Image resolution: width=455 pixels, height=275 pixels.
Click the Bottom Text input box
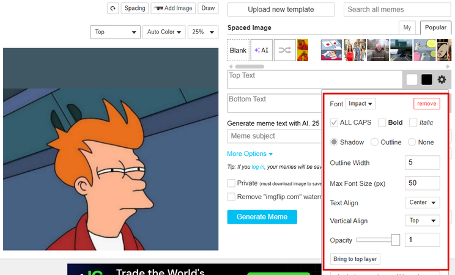275,103
